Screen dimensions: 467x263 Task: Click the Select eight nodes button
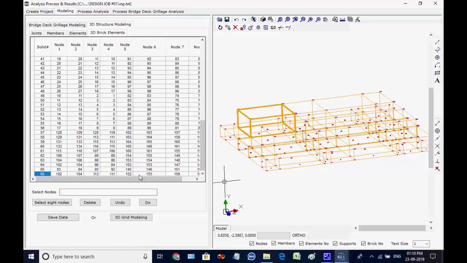point(51,202)
